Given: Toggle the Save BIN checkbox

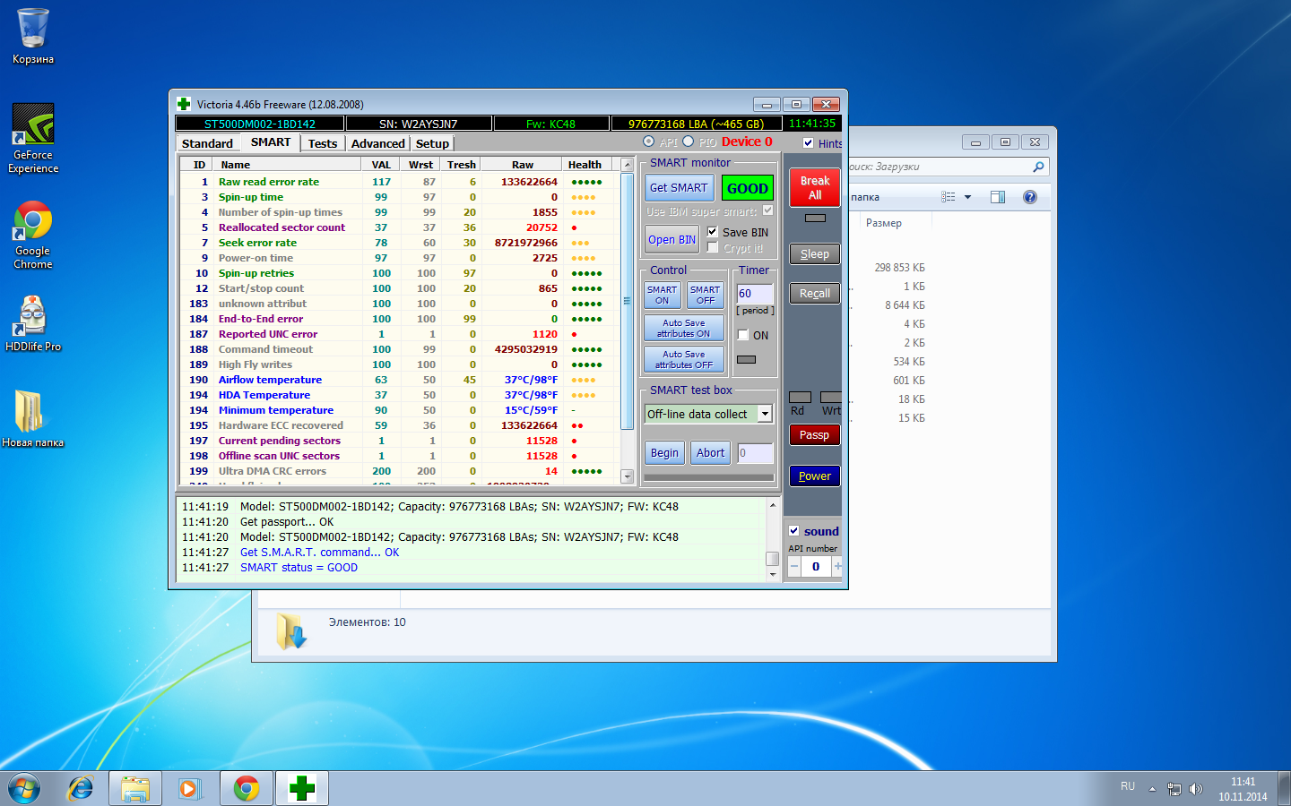Looking at the screenshot, I should point(713,232).
